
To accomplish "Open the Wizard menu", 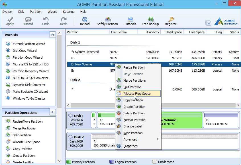I will [52, 12].
